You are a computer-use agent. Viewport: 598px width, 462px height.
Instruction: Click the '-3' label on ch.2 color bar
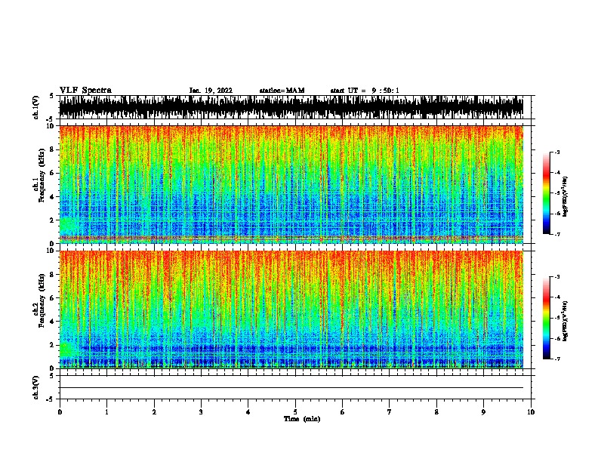[x=556, y=277]
